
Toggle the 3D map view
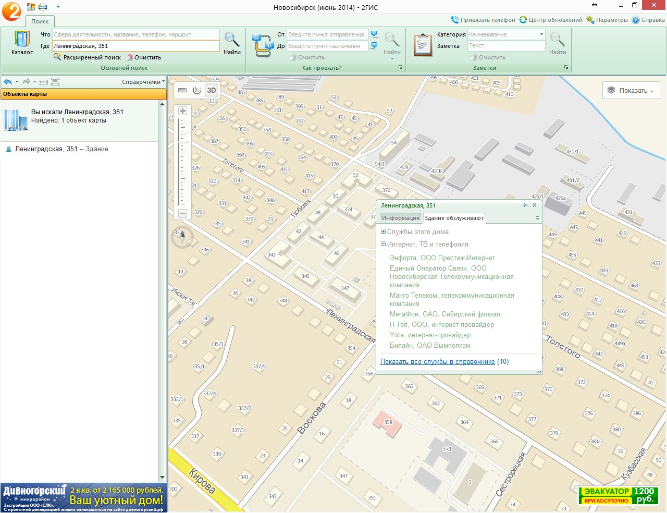tap(211, 90)
